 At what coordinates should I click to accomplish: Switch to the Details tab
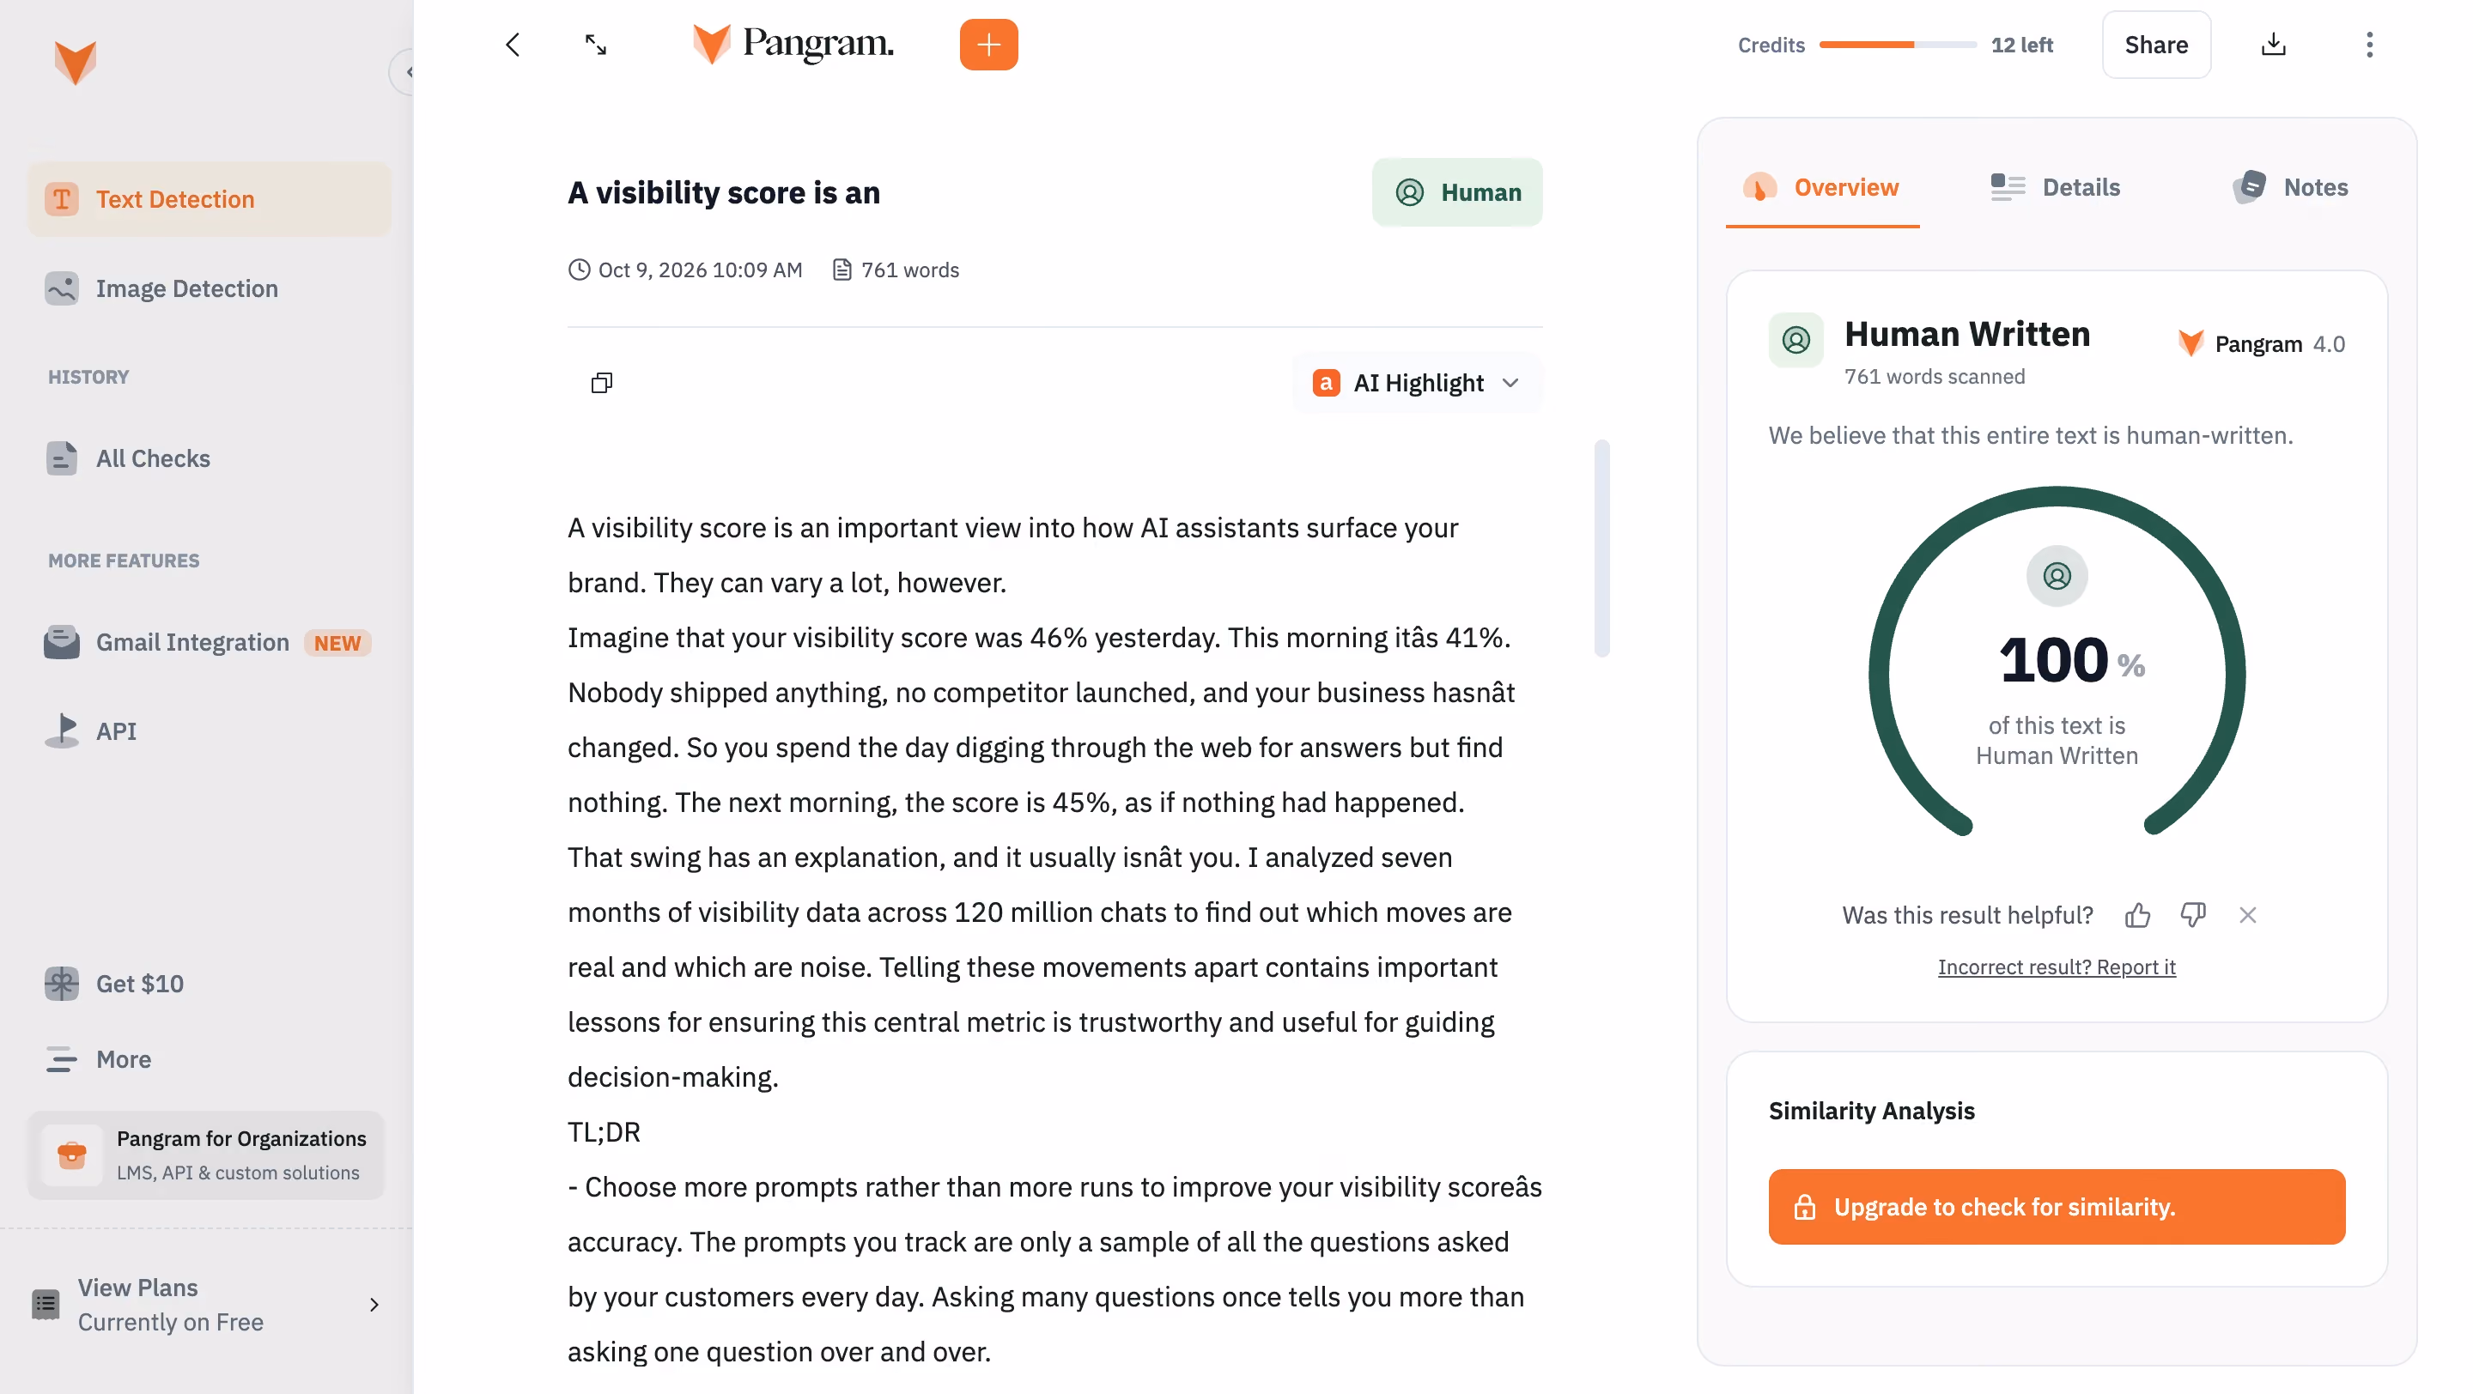[x=2056, y=187]
